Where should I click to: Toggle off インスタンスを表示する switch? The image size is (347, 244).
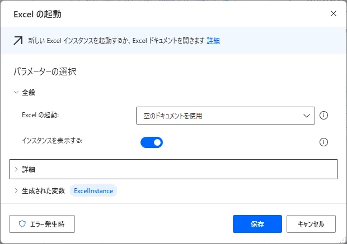click(x=151, y=142)
